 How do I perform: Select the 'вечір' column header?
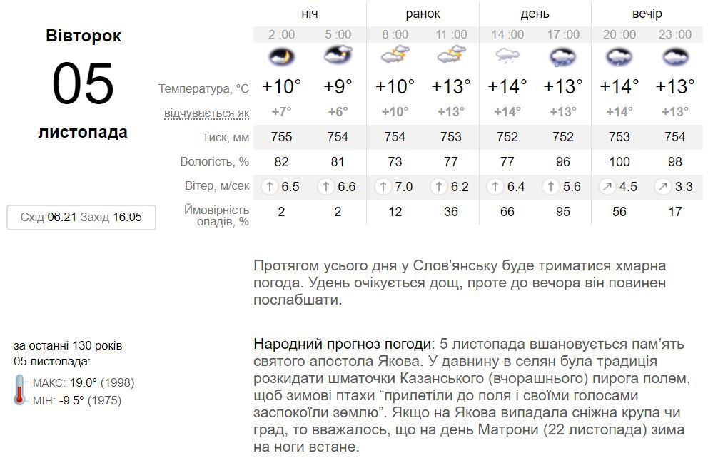pos(647,14)
